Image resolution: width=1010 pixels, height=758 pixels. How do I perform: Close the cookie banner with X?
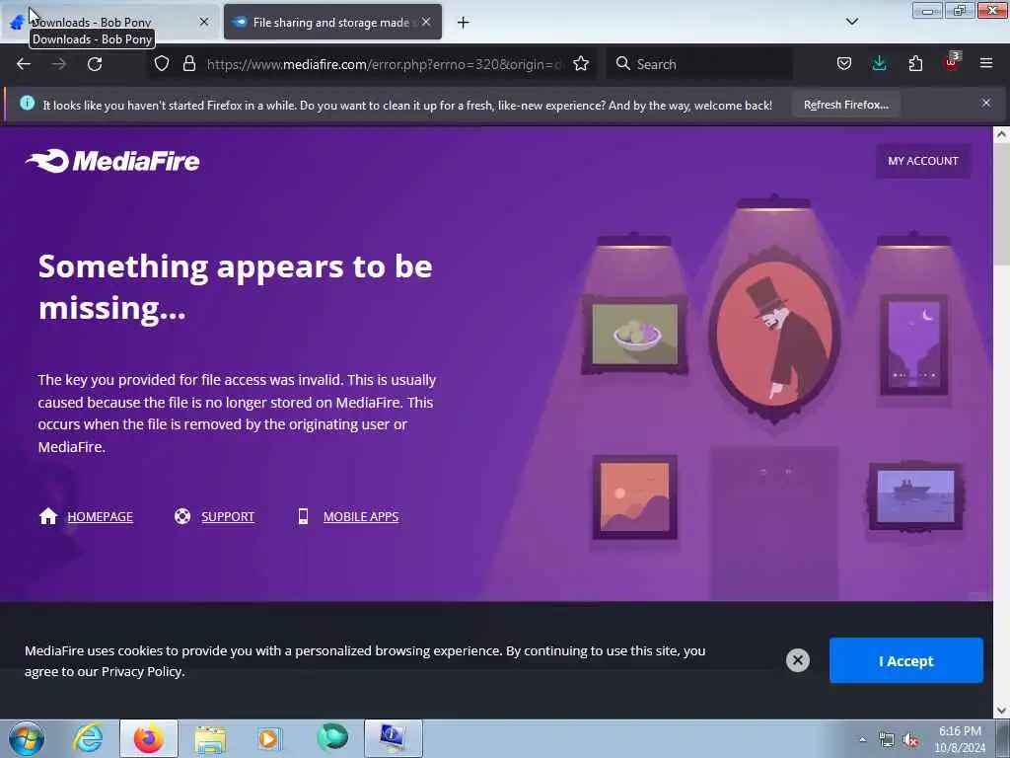(x=797, y=660)
